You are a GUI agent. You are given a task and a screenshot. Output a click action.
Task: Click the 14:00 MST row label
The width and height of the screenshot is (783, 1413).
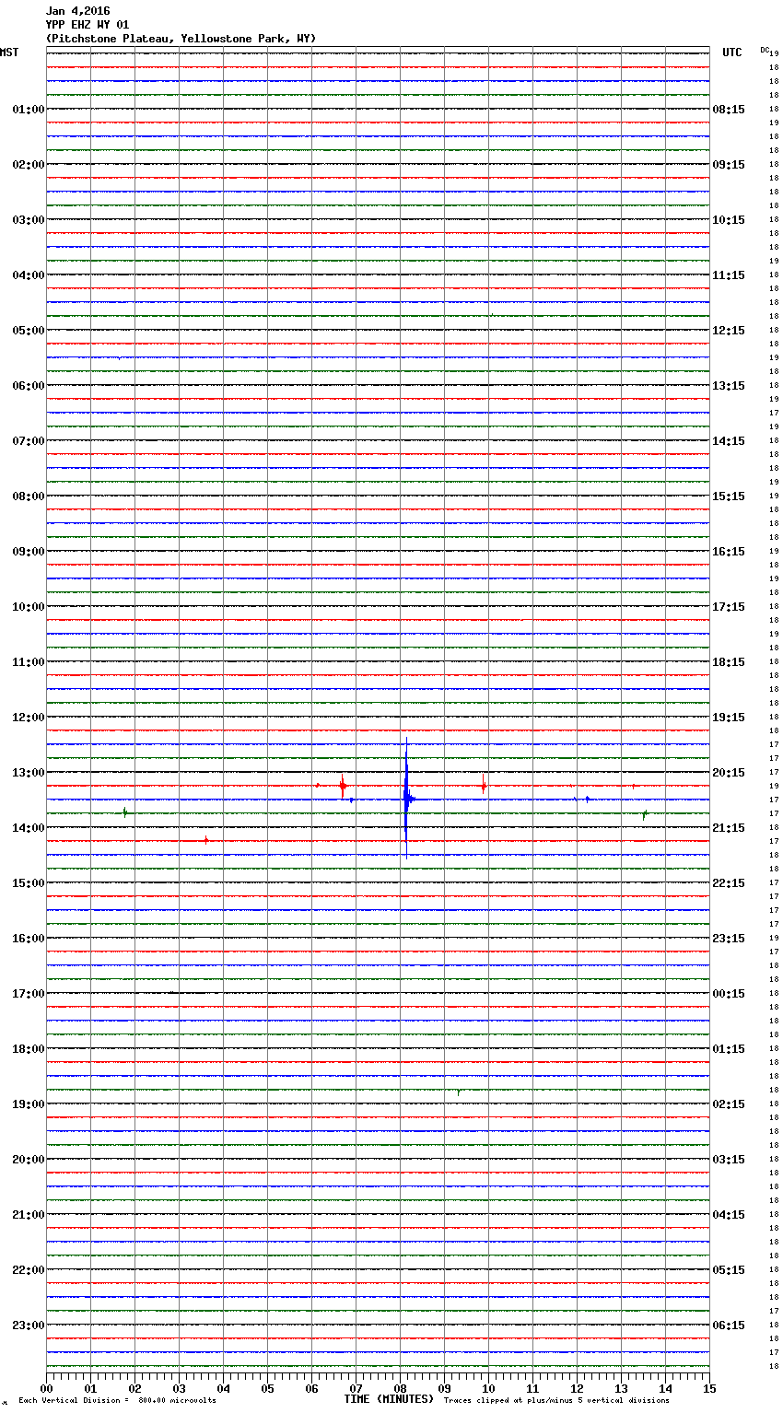(x=29, y=828)
